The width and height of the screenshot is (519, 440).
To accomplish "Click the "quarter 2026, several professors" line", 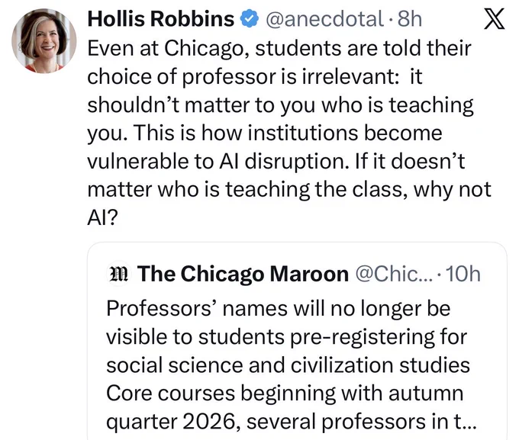I will pos(292,422).
